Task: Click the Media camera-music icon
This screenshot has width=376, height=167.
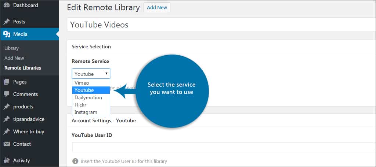Action: 7,34
